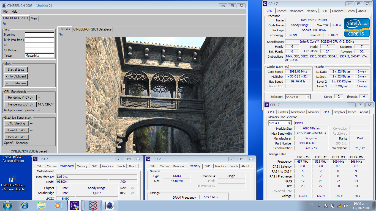Click the CPU-Z title bar icon in the SPD window
This screenshot has width=376, height=211.
[x=267, y=105]
